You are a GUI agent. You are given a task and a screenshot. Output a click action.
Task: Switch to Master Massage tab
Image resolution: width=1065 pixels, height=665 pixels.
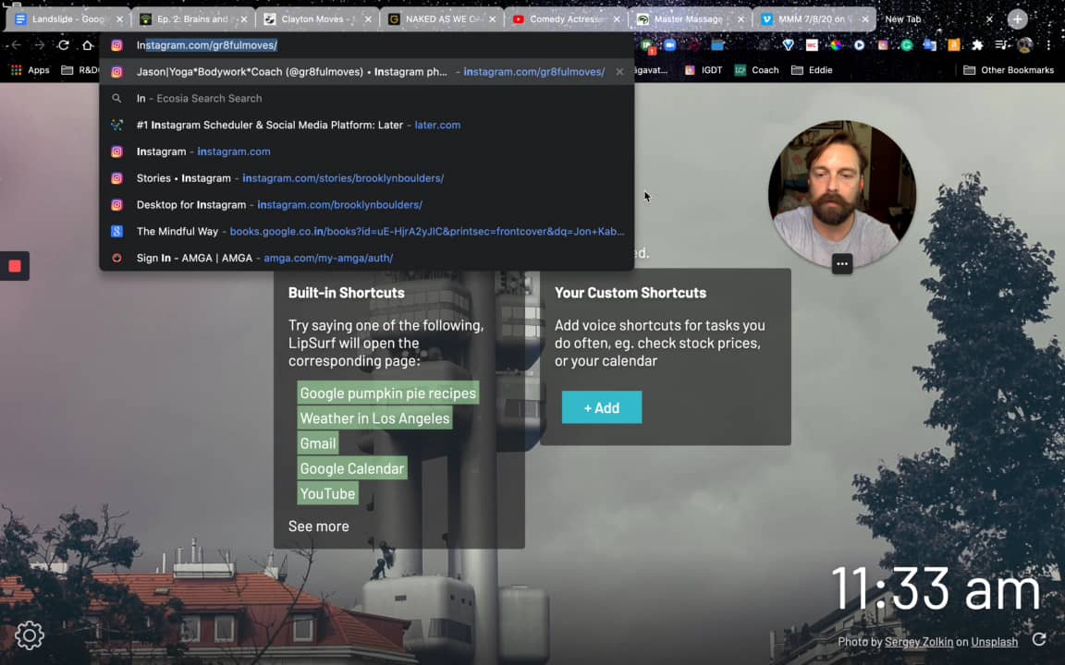(x=690, y=19)
